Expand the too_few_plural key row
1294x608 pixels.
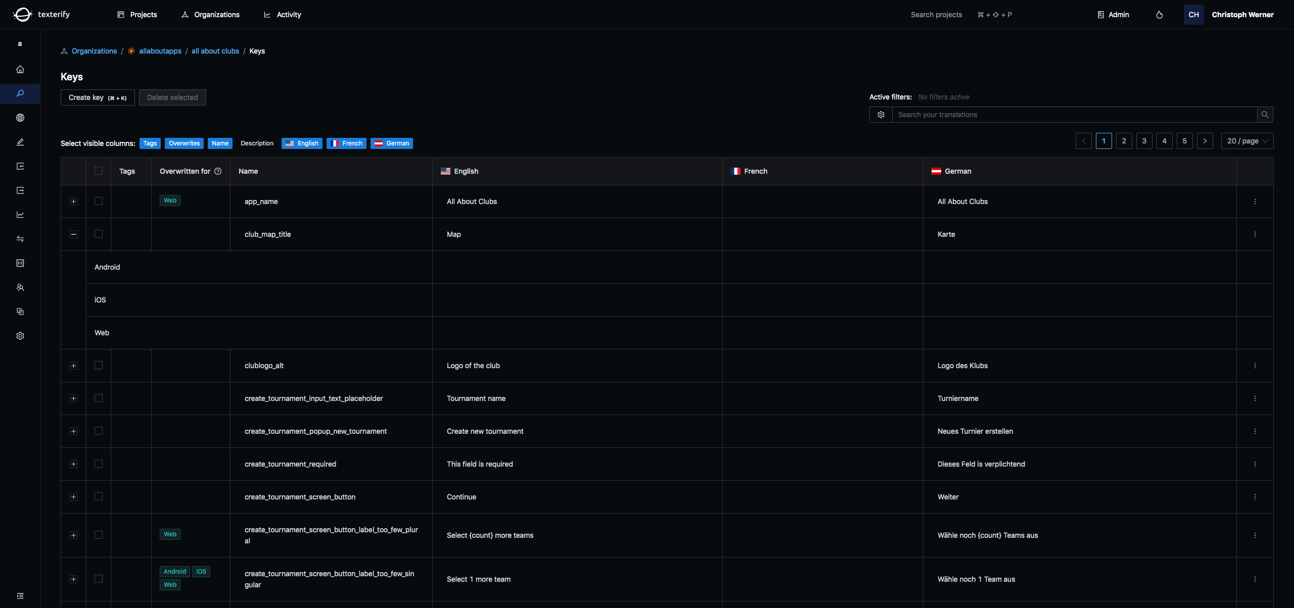coord(74,535)
